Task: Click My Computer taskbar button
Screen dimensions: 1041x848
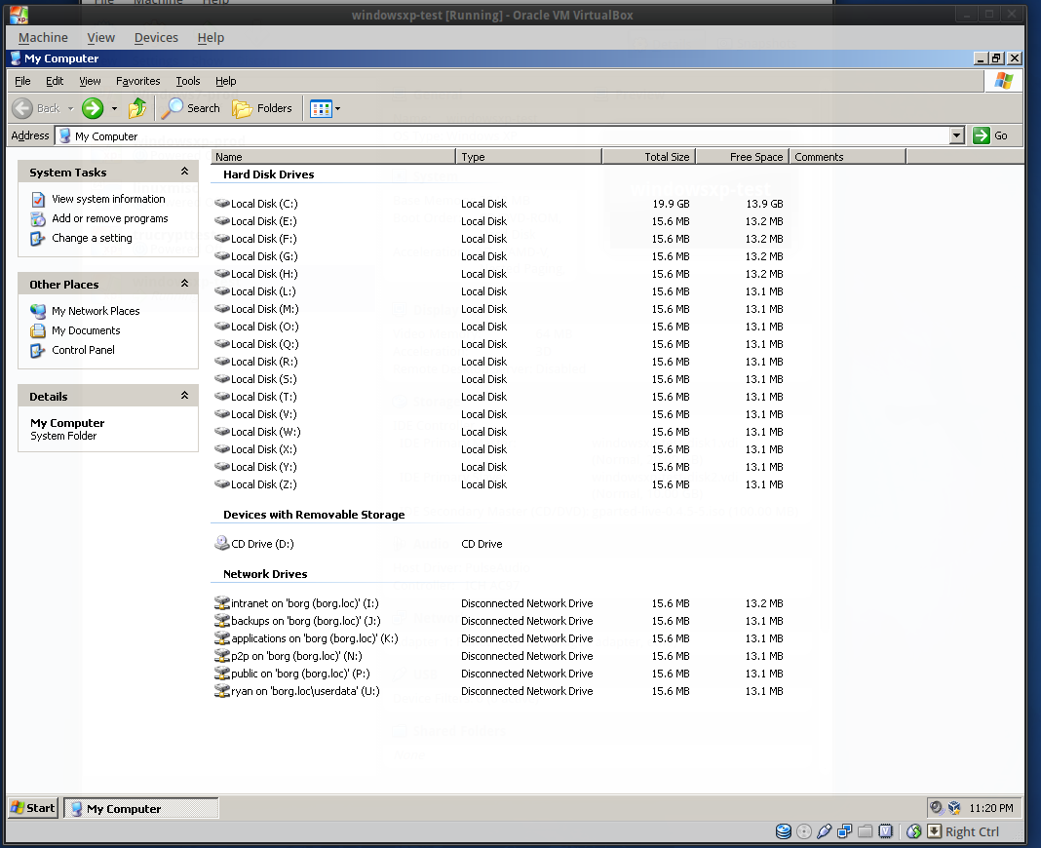Action: click(x=140, y=808)
